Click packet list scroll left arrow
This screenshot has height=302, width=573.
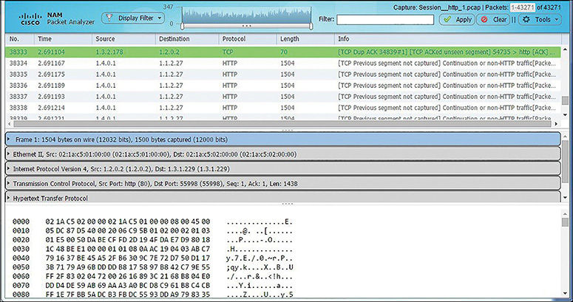[x=9, y=124]
